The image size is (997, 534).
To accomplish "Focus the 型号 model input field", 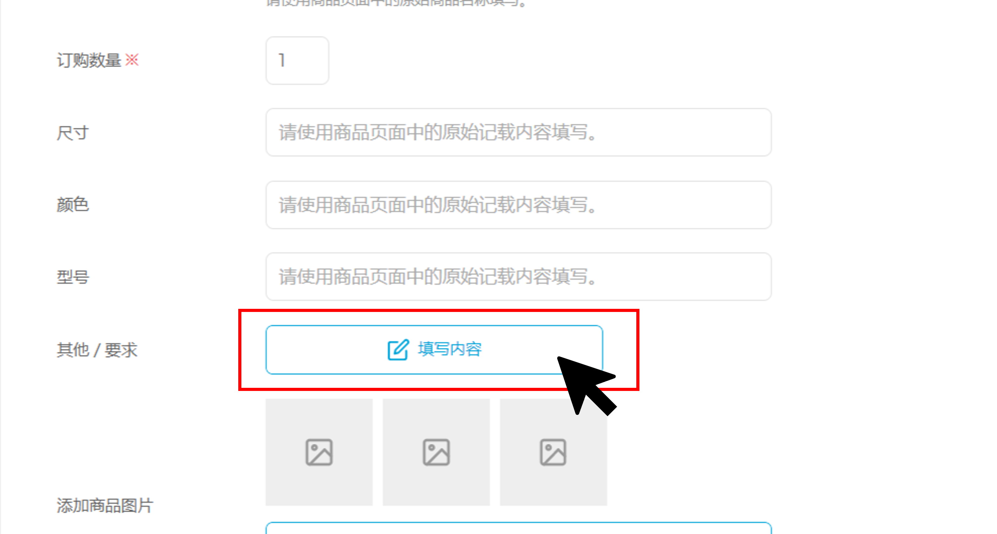I will click(519, 277).
